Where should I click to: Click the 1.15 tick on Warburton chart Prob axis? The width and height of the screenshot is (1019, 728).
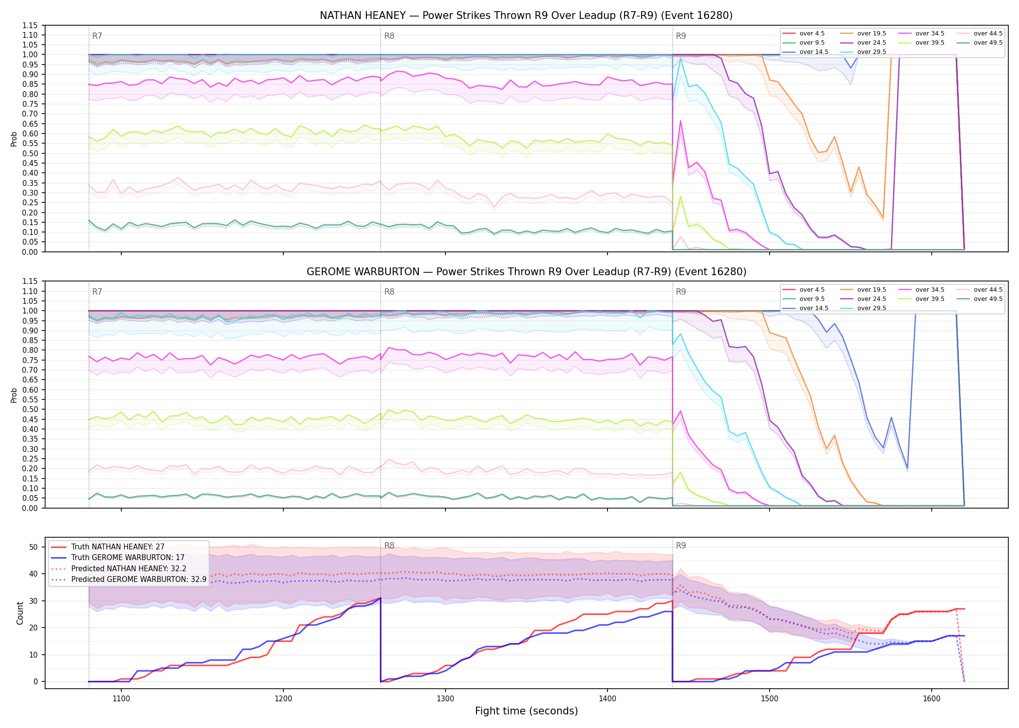pyautogui.click(x=30, y=281)
